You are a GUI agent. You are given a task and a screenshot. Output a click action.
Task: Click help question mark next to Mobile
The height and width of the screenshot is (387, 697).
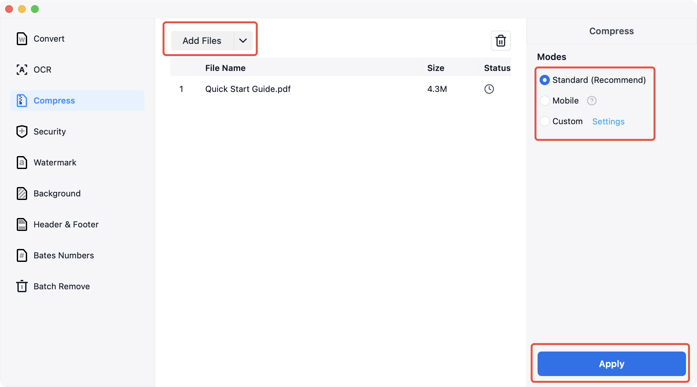(591, 101)
